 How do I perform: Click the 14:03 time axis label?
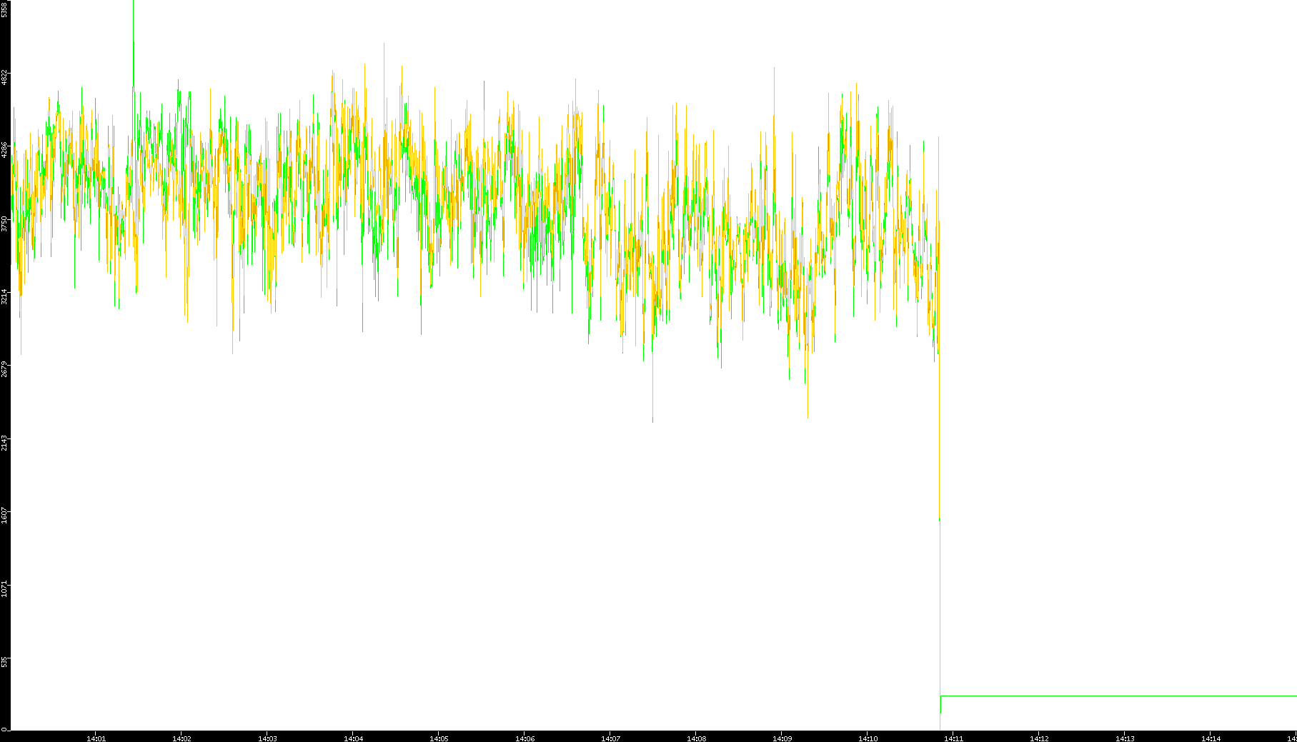click(267, 738)
